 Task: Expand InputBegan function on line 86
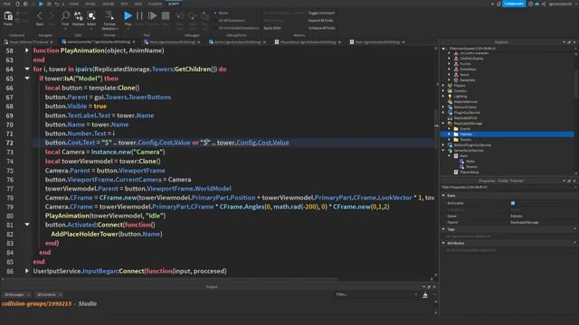[x=27, y=271]
